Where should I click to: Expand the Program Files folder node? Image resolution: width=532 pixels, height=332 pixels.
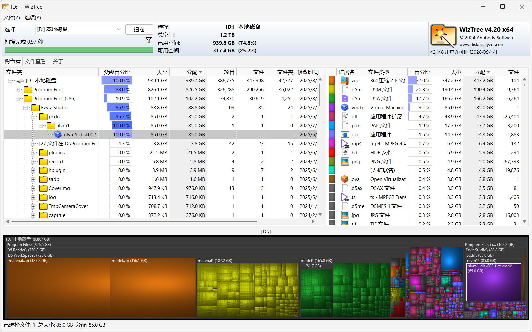coord(18,90)
